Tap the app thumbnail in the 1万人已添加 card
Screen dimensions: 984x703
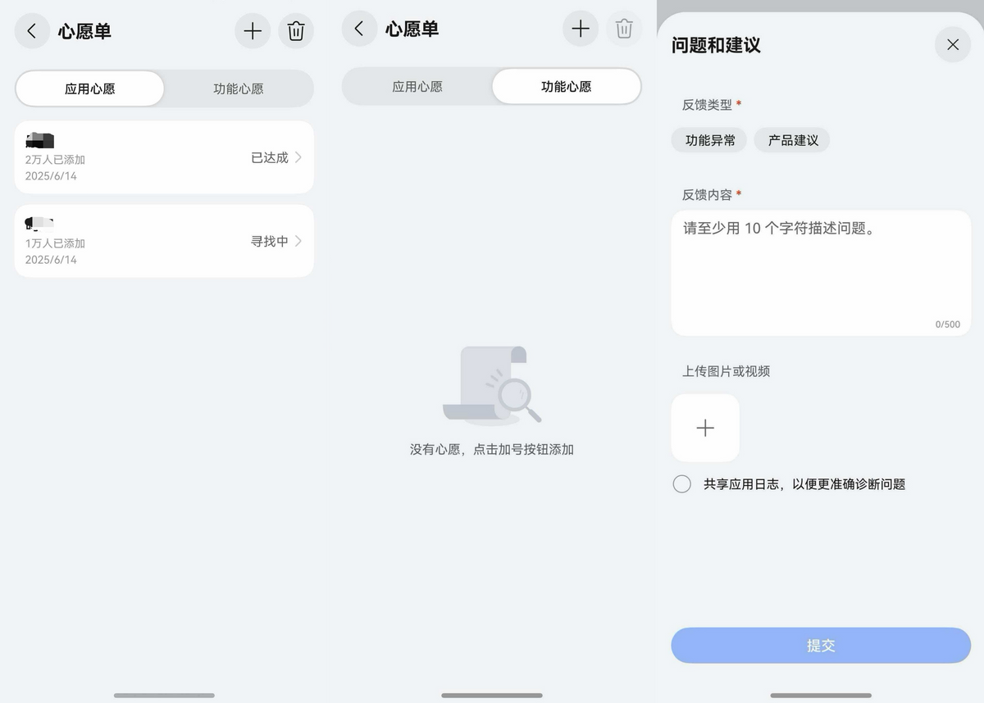point(39,223)
